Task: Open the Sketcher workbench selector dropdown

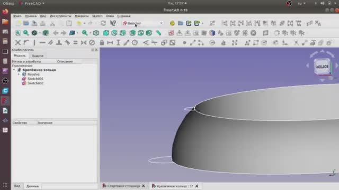Action: click(x=142, y=23)
